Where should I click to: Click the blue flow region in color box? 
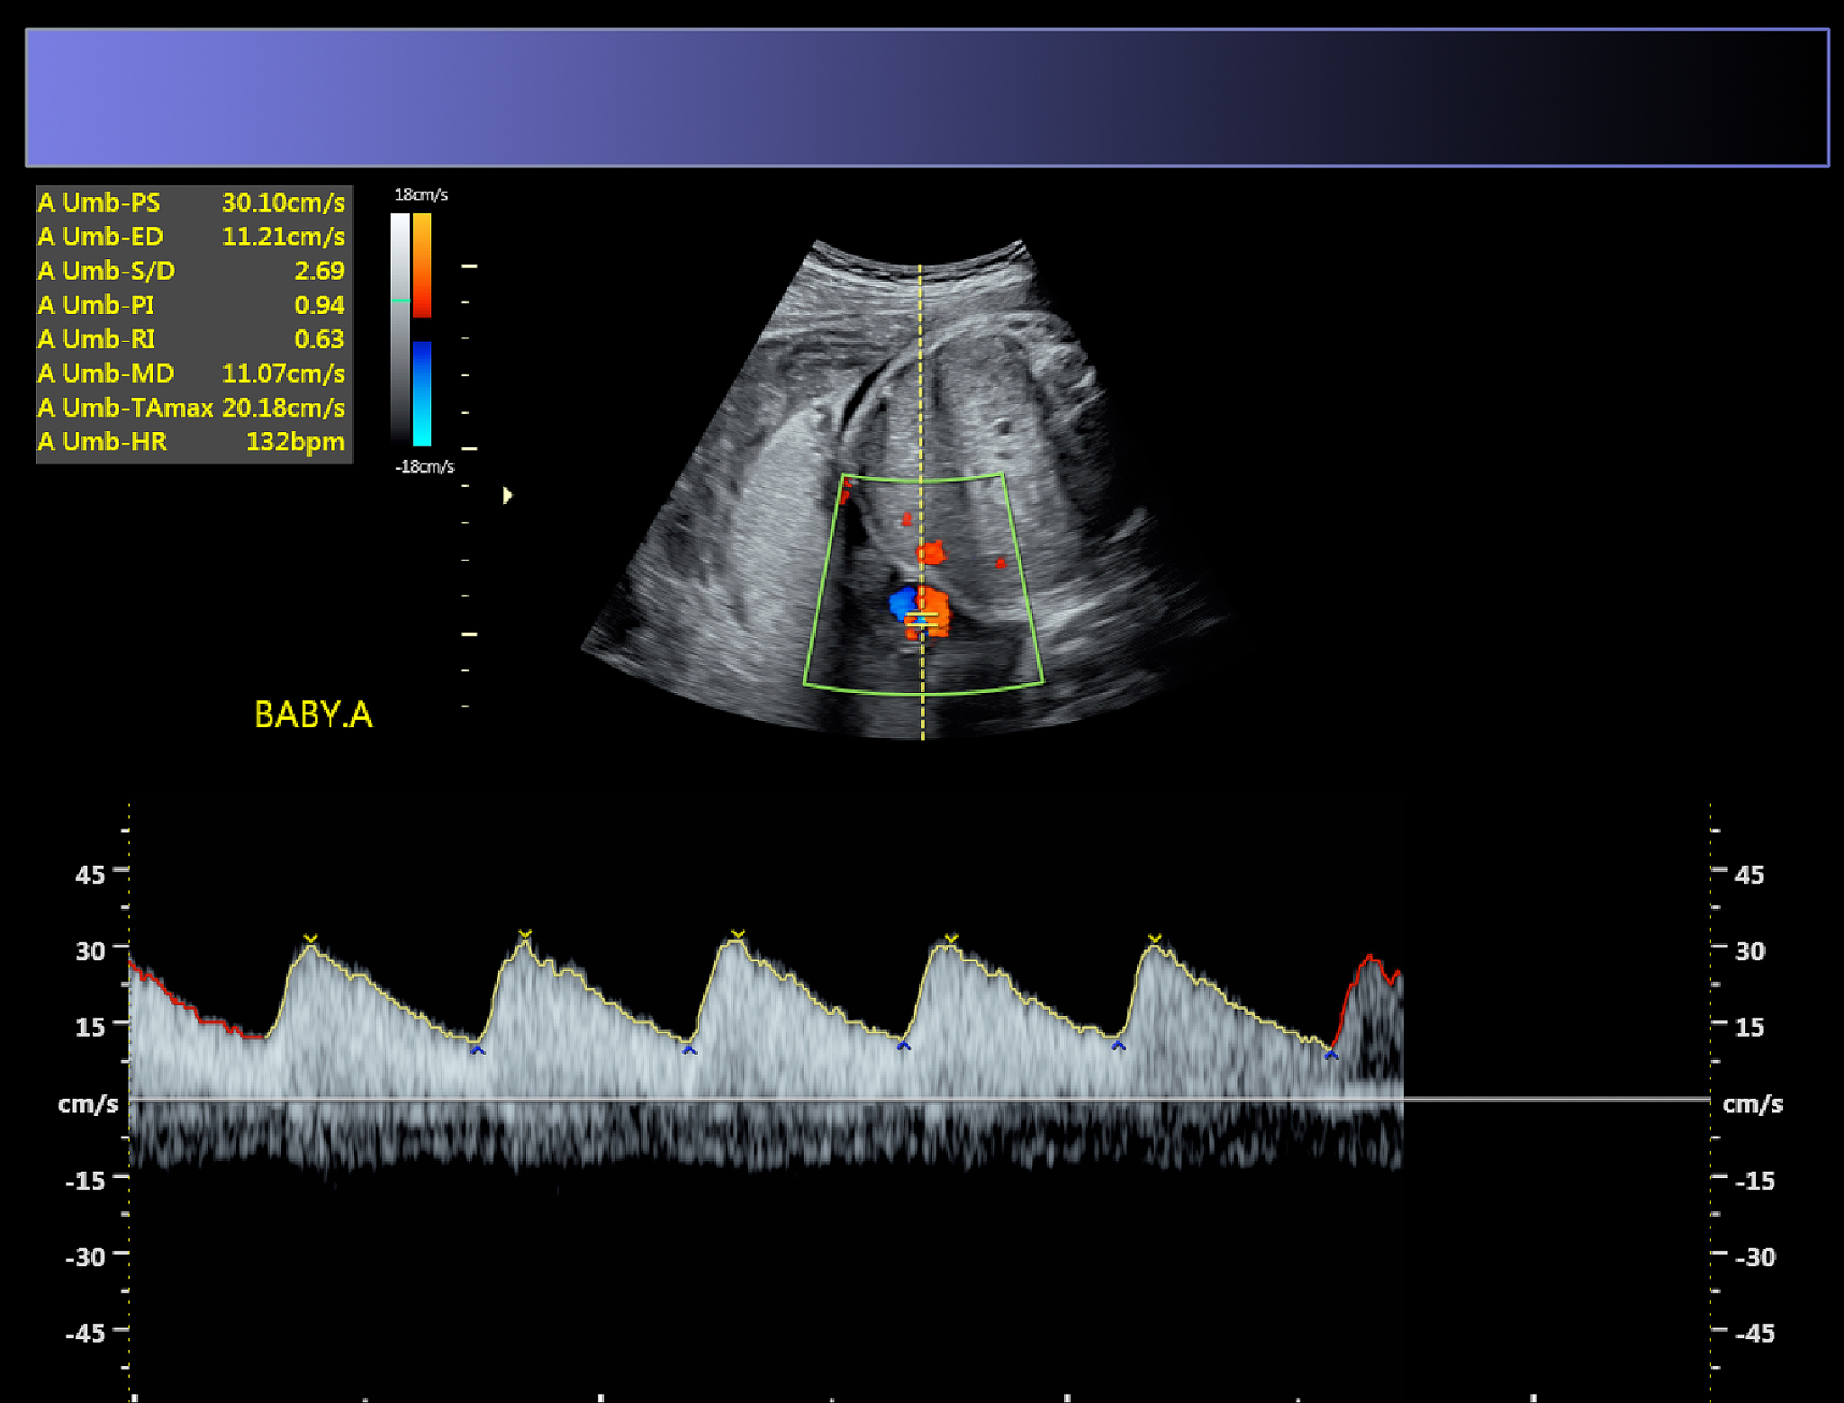[902, 602]
